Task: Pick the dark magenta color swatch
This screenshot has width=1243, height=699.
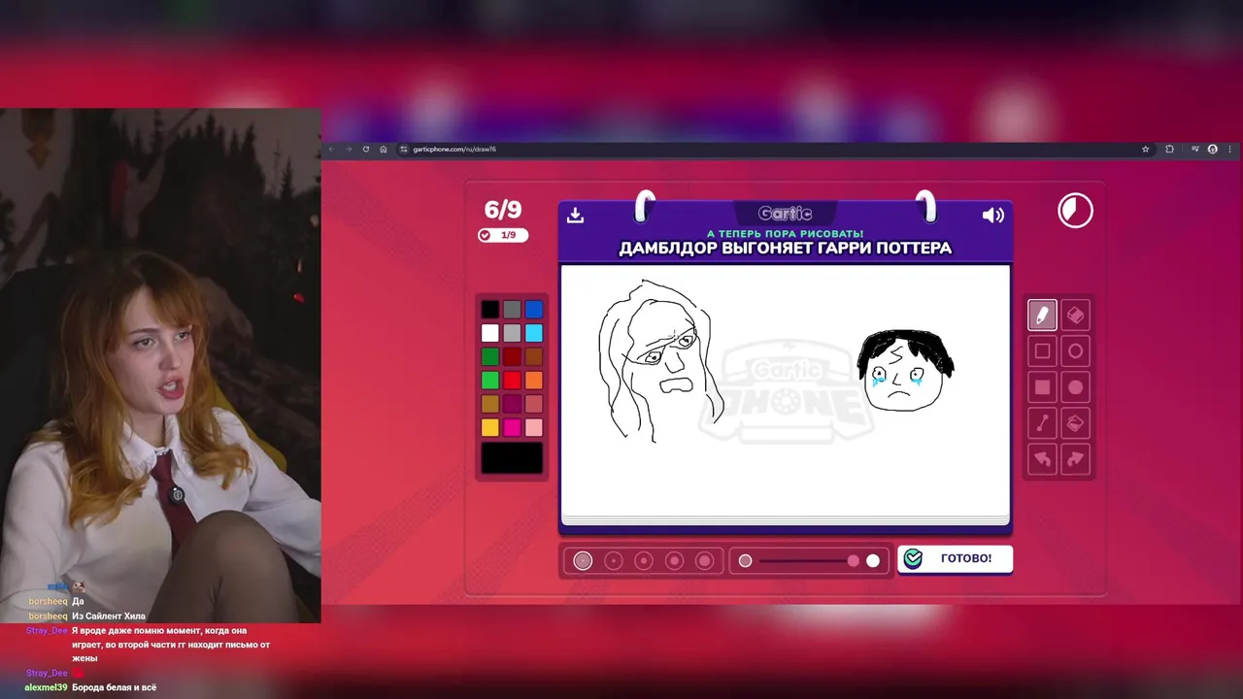Action: tap(512, 404)
